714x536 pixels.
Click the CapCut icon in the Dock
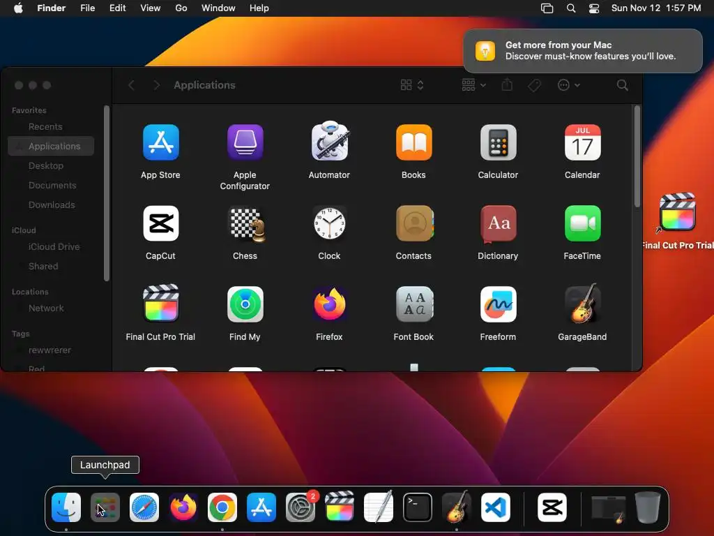(x=552, y=507)
